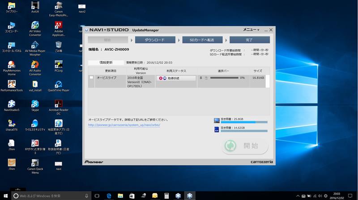The height and width of the screenshot is (200, 358).
Task: Select the コントロール パネル desktop icon
Action: (x=12, y=47)
